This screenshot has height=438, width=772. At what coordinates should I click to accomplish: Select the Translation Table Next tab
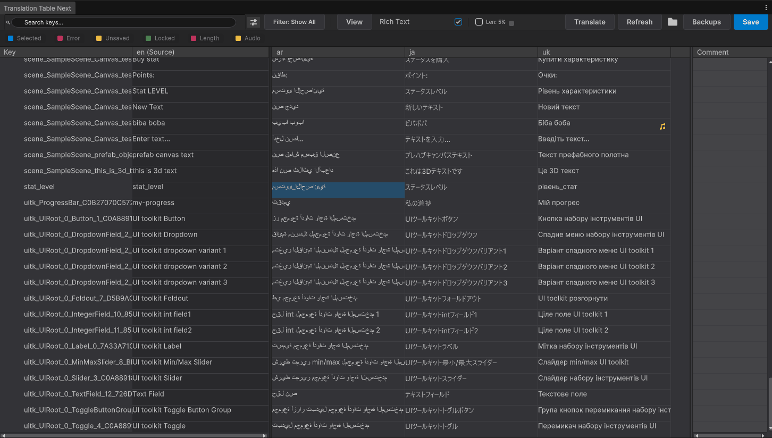37,8
